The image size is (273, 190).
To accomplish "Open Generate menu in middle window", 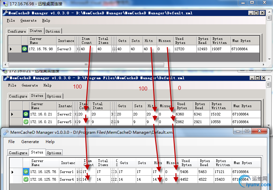I will tap(30, 85).
